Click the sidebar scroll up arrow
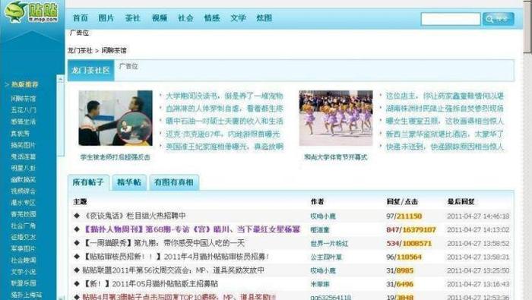This screenshot has width=532, height=300. [60, 79]
